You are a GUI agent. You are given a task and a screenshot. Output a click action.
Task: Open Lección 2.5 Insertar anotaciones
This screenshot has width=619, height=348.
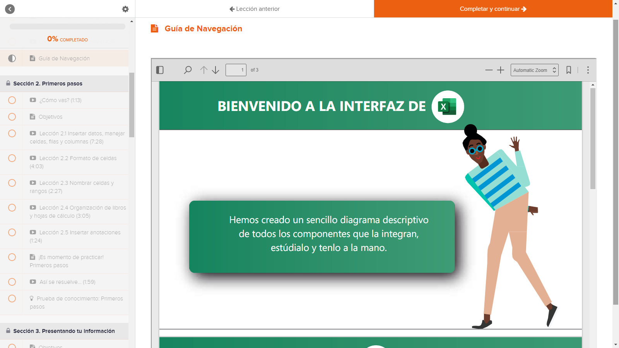(x=64, y=236)
